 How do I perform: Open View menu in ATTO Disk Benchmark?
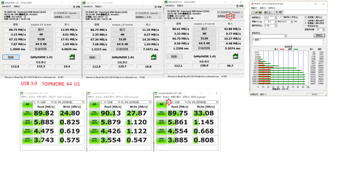coord(263,8)
